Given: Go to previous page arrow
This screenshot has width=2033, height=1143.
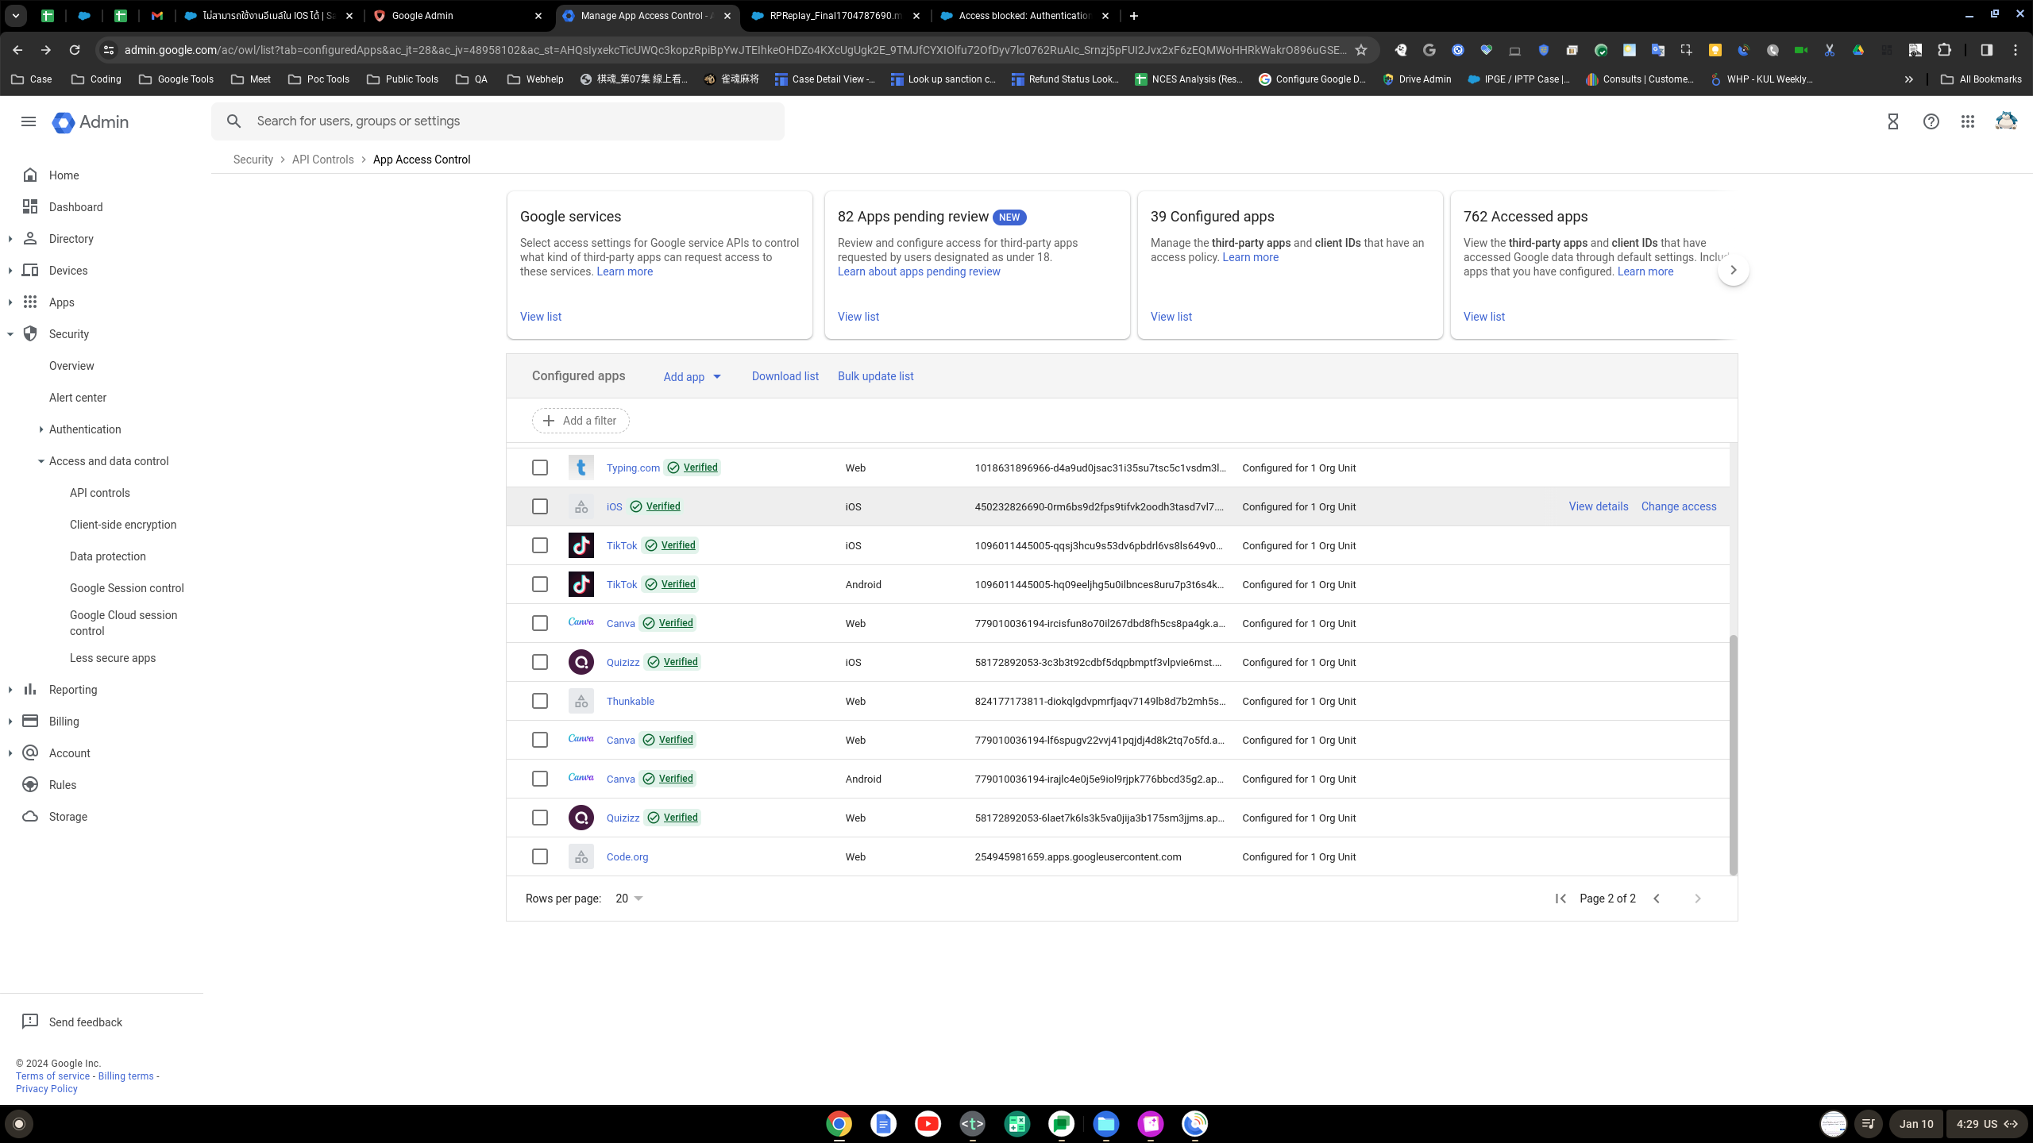Looking at the screenshot, I should pos(1657,899).
